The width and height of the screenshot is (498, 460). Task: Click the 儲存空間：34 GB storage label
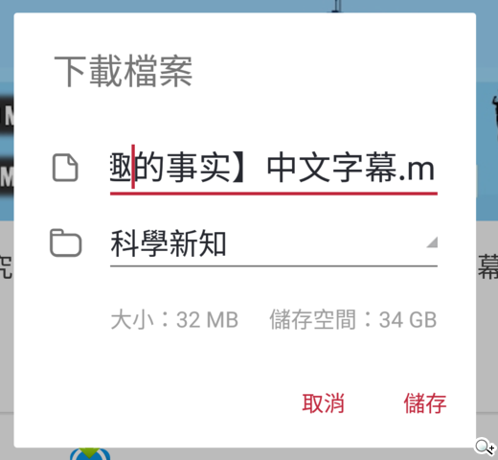click(x=353, y=319)
